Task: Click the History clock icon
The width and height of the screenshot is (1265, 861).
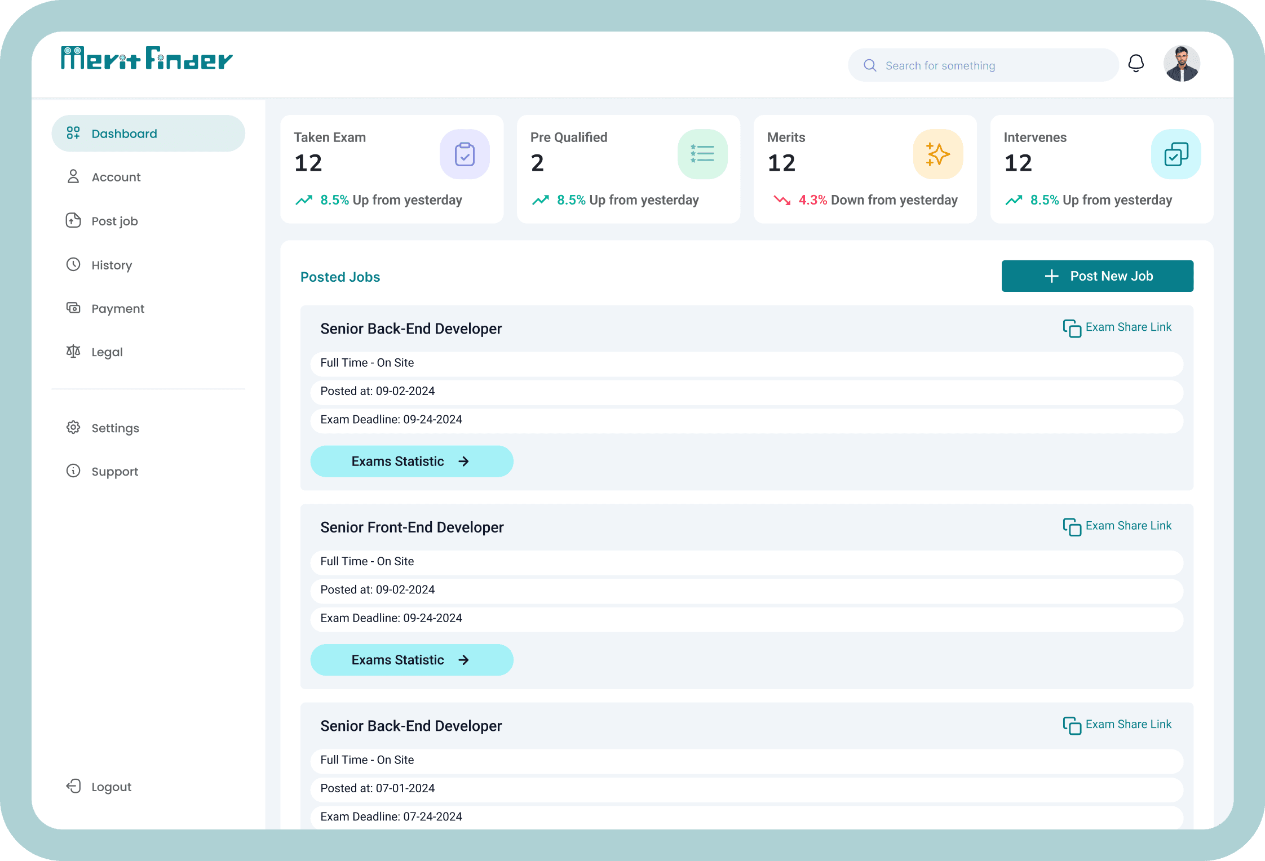Action: (73, 264)
